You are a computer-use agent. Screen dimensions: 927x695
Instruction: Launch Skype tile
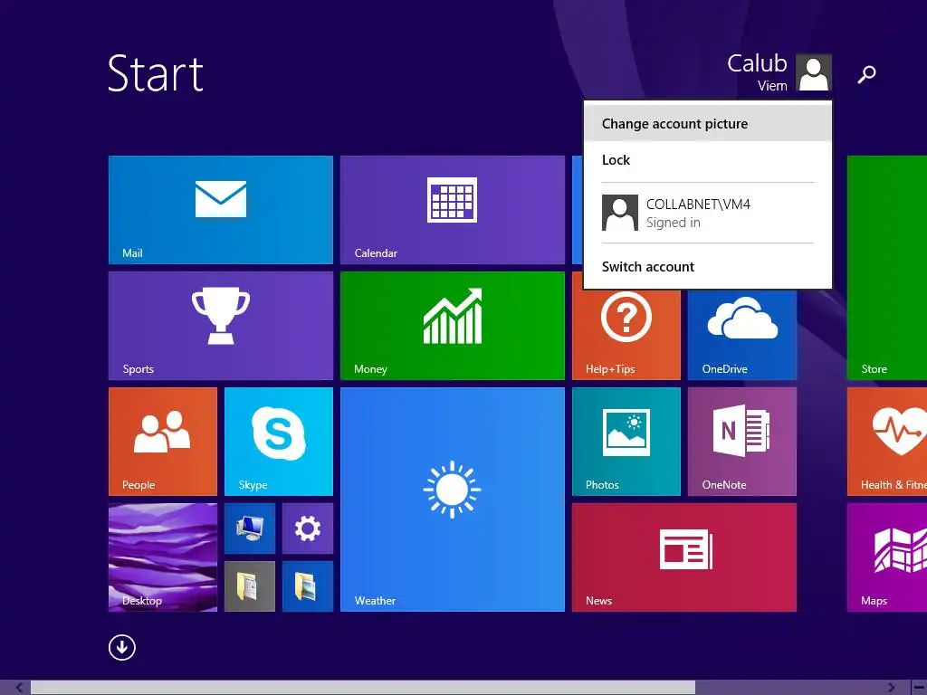point(279,442)
